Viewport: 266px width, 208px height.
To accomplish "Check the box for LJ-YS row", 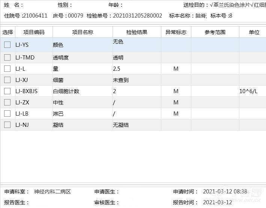I will pos(7,45).
